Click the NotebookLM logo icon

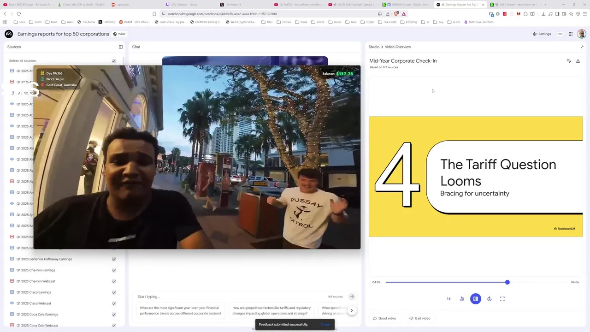(9, 34)
